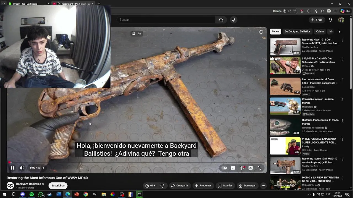Open the YouTube account avatar menu
Viewport: 353px width, 198px height.
tap(341, 20)
